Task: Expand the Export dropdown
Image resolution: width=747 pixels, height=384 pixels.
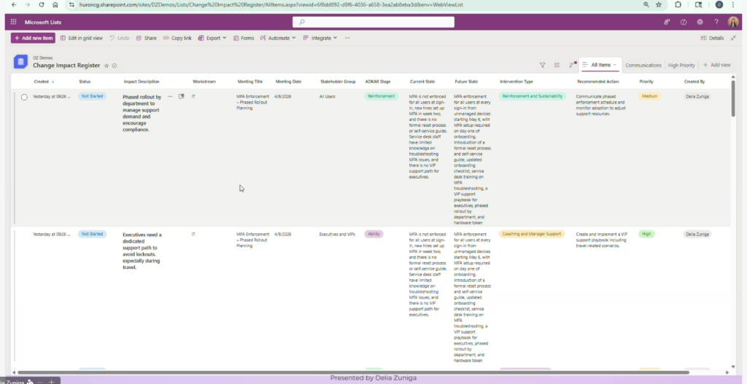Action: click(212, 38)
